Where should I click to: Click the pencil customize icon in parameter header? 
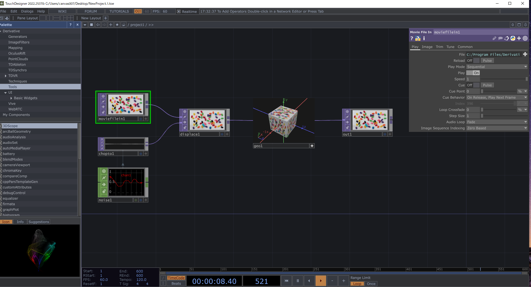494,38
